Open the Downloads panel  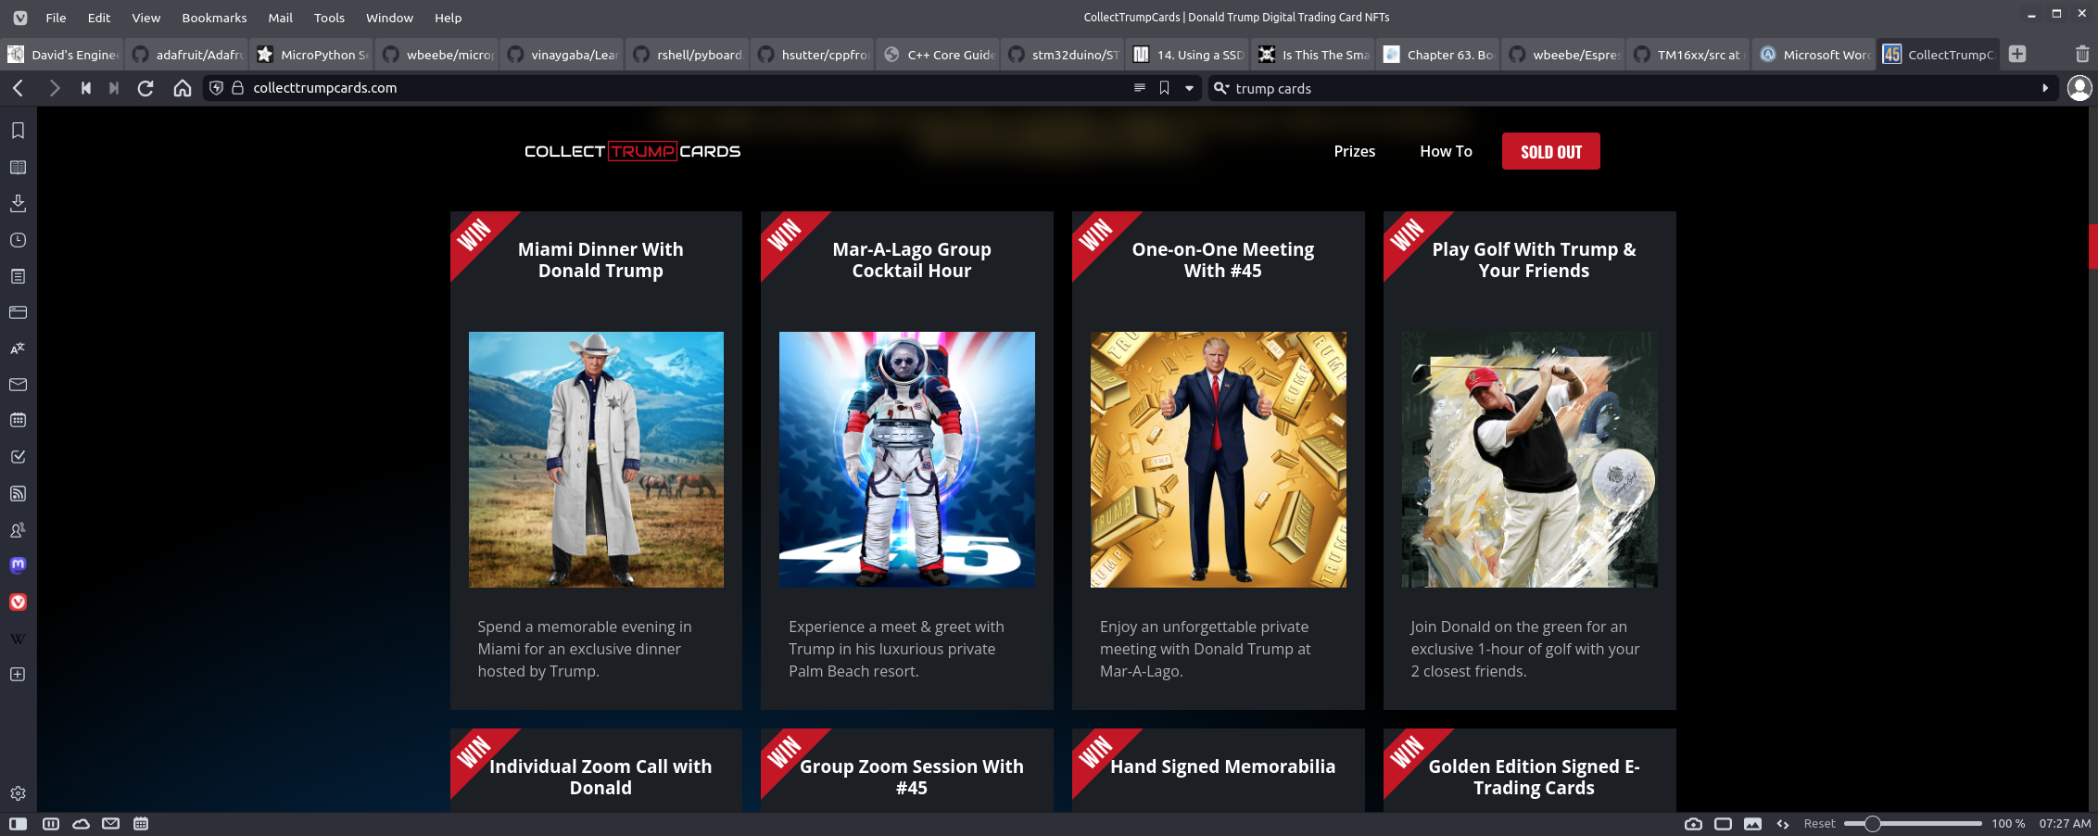coord(18,203)
